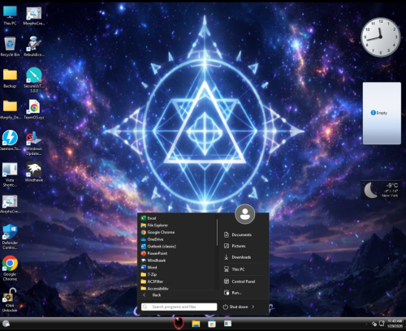This screenshot has width=406, height=331.
Task: Select the IObit Unlocker desktop icon
Action: pyautogui.click(x=10, y=300)
